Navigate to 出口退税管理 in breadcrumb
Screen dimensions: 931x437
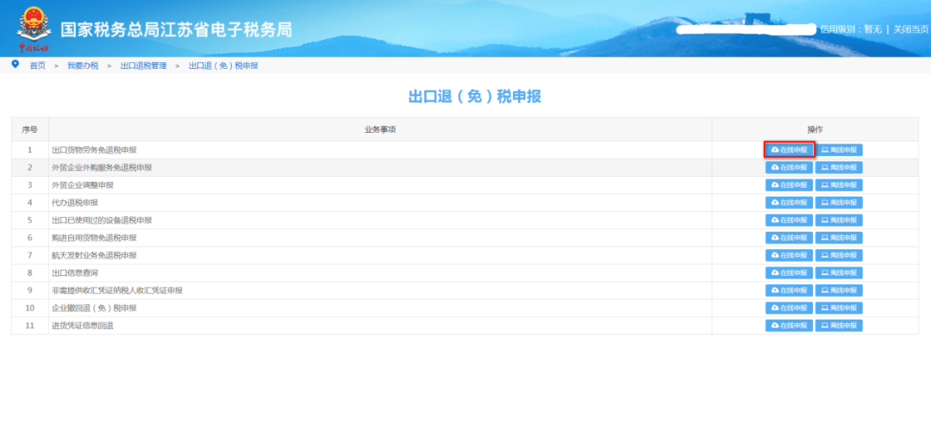(143, 66)
